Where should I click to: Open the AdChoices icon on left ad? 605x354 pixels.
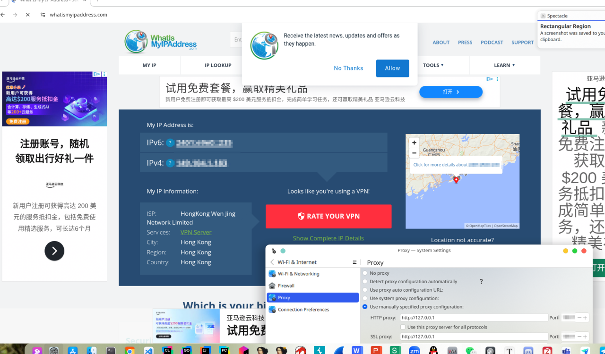[x=96, y=74]
